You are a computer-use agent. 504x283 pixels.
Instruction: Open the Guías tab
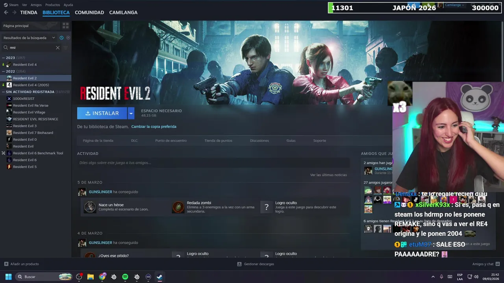pos(291,140)
